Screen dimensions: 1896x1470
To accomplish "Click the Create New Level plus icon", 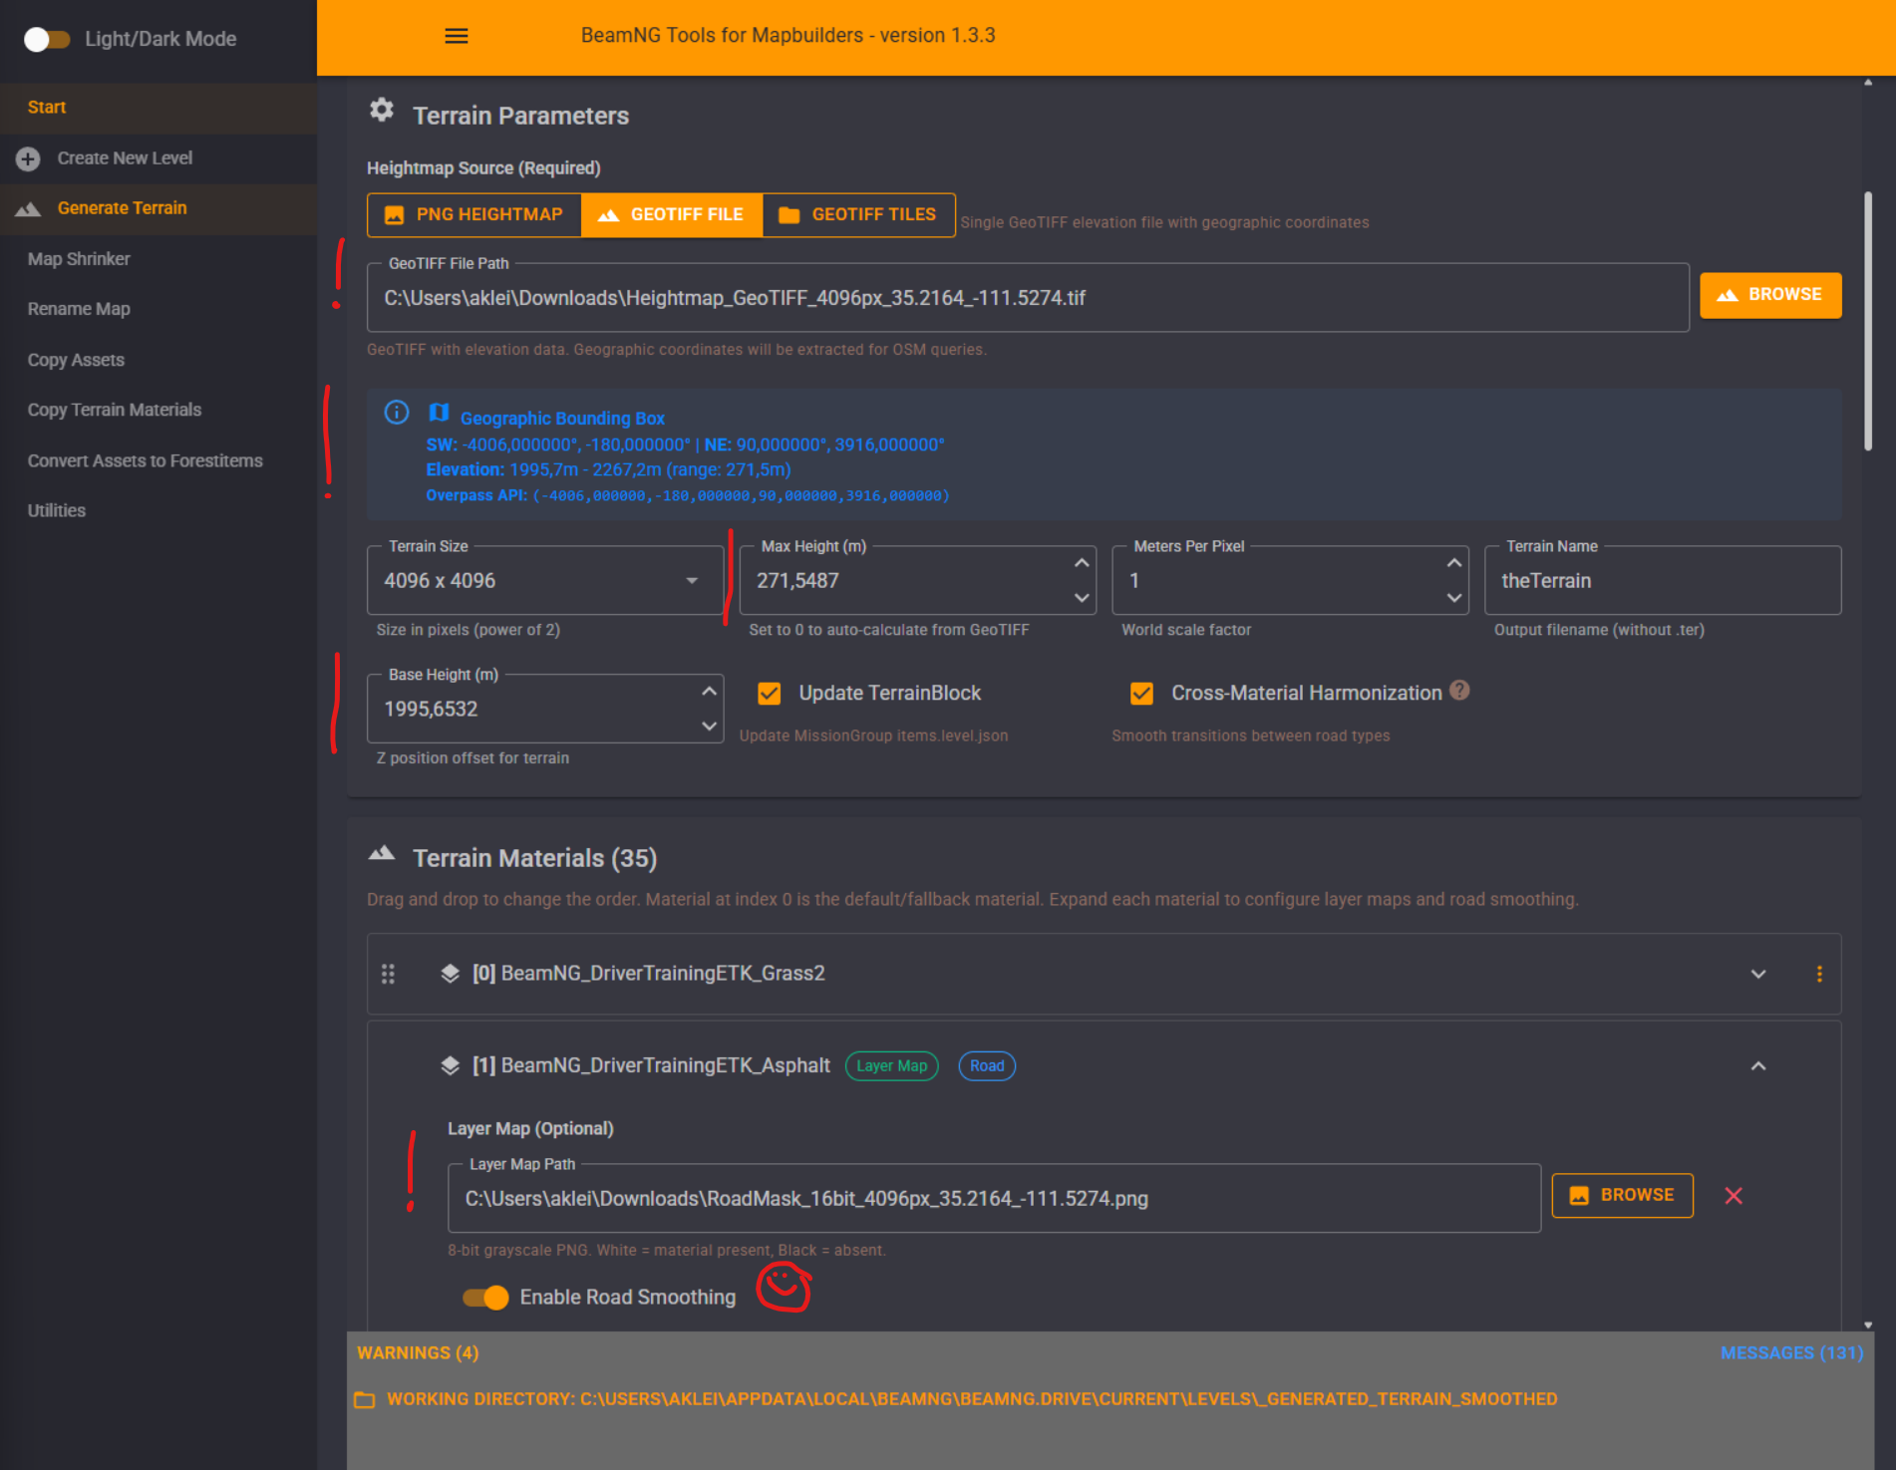I will click(x=28, y=158).
